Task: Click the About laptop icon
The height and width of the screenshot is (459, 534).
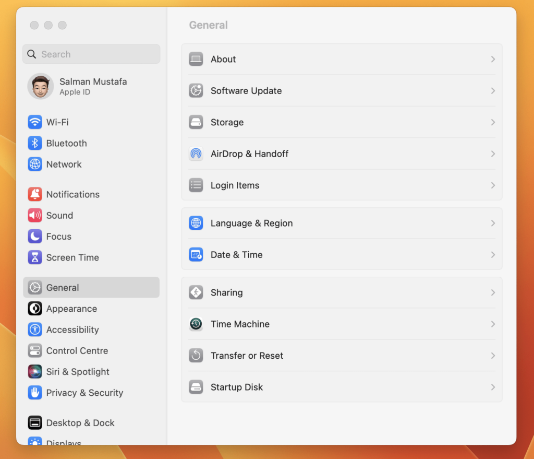Action: (196, 59)
